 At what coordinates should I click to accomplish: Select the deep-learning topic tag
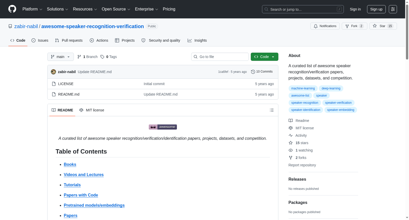pos(331,88)
